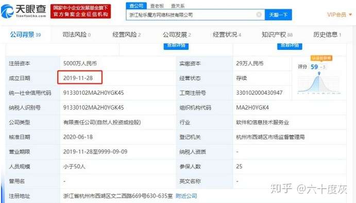Open the 历史信息 section tab
Image resolution: width=356 pixels, height=203 pixels.
coord(327,35)
